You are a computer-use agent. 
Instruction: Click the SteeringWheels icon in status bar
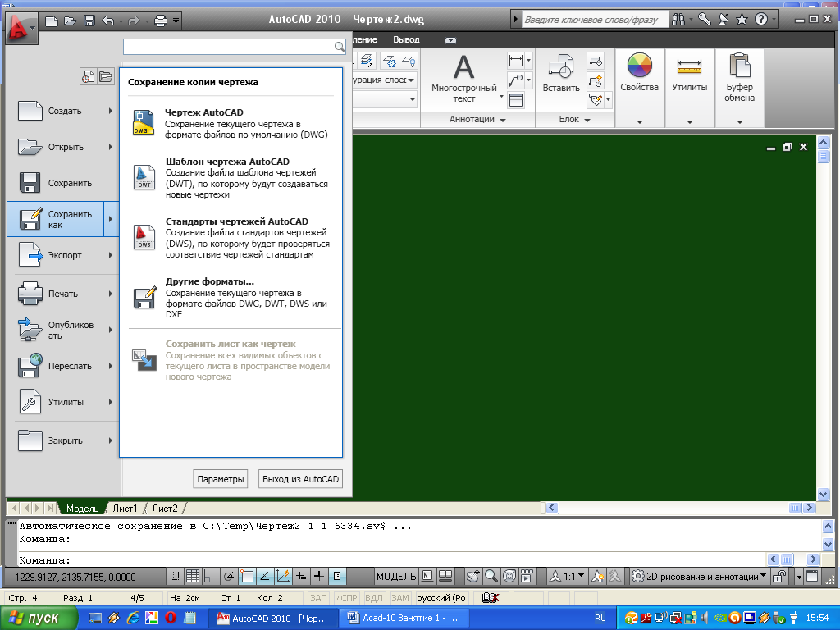point(509,577)
